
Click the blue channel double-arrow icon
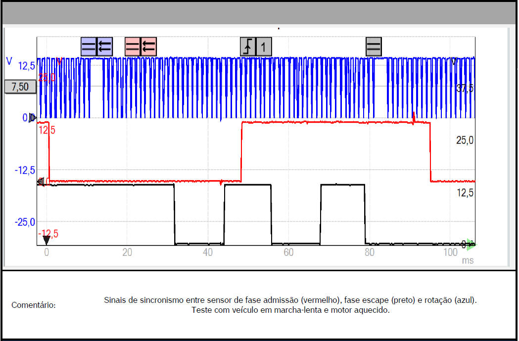pyautogui.click(x=105, y=47)
